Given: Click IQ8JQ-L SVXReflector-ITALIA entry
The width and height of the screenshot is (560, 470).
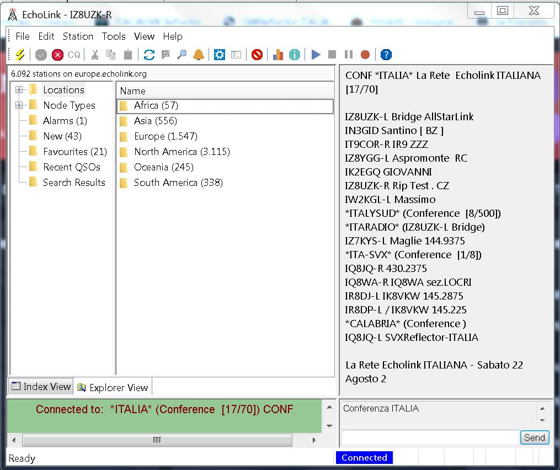Looking at the screenshot, I should [x=412, y=337].
